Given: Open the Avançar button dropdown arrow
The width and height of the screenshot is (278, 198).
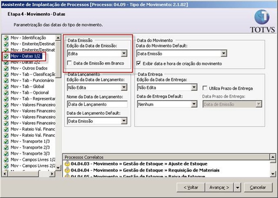Looking at the screenshot, I should pyautogui.click(x=238, y=188).
